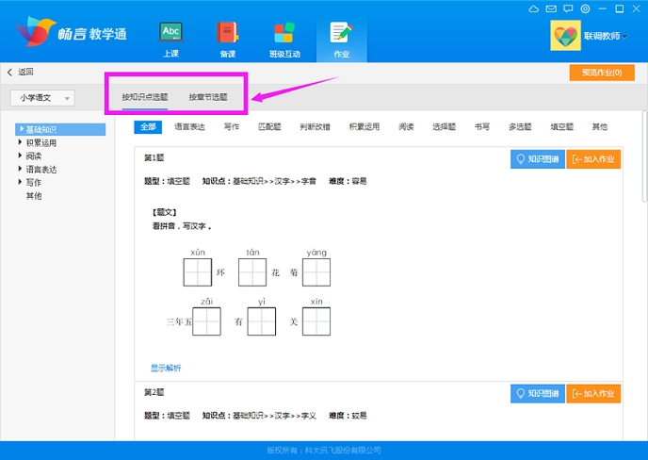648x460 pixels.
Task: Click the 显示解析 link
Action: coord(166,367)
